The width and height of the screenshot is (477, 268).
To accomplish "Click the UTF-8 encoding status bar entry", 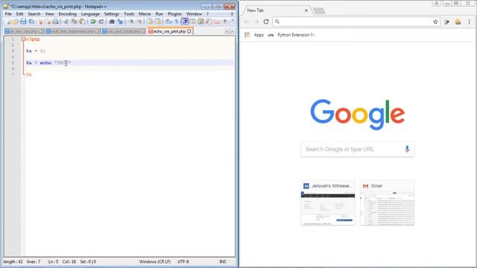I will click(183, 261).
